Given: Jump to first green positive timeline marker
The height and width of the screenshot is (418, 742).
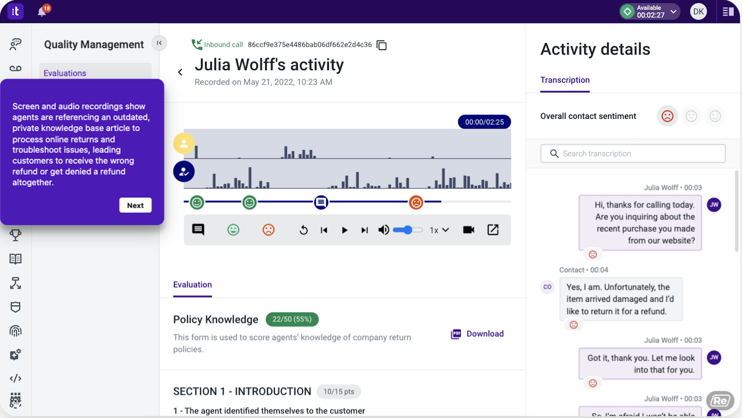Looking at the screenshot, I should (x=197, y=202).
